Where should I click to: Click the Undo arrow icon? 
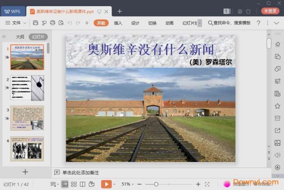click(69, 23)
